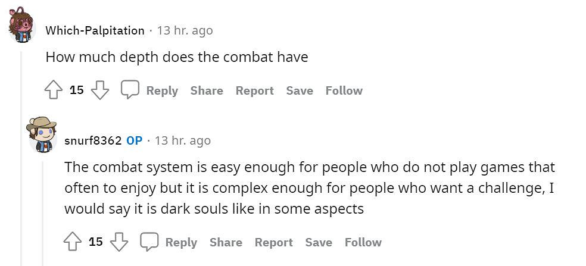Follow snurf8362's reply thread

click(x=363, y=242)
